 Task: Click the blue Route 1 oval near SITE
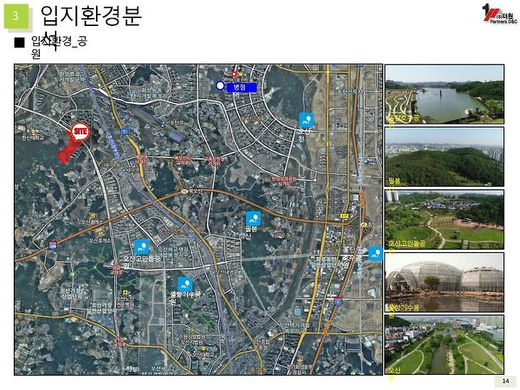click(124, 131)
